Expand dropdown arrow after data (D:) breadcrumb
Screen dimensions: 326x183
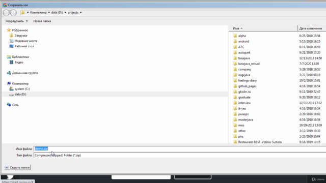65,12
